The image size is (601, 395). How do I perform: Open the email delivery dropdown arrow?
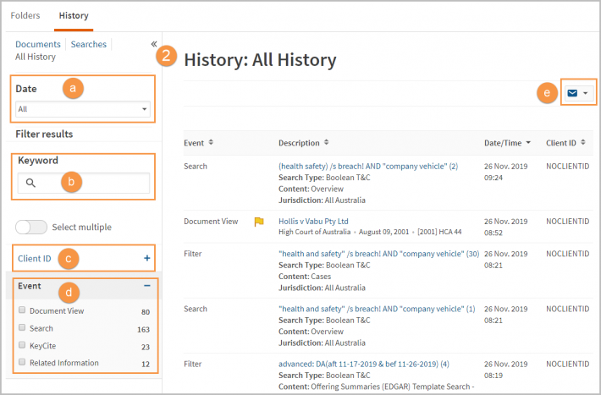tap(585, 93)
